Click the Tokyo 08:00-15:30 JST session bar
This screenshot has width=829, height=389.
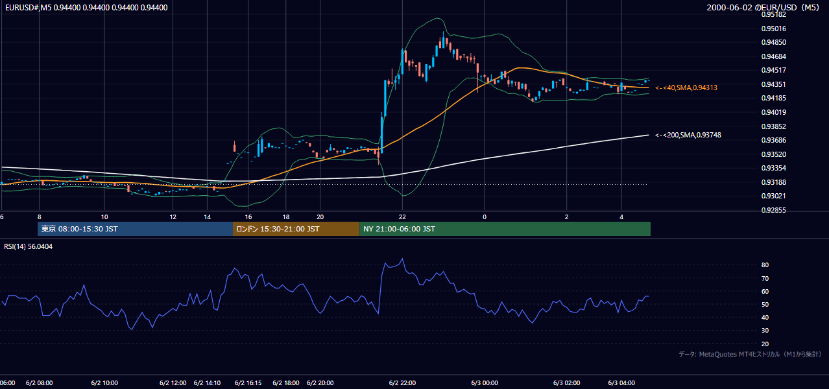tap(135, 229)
